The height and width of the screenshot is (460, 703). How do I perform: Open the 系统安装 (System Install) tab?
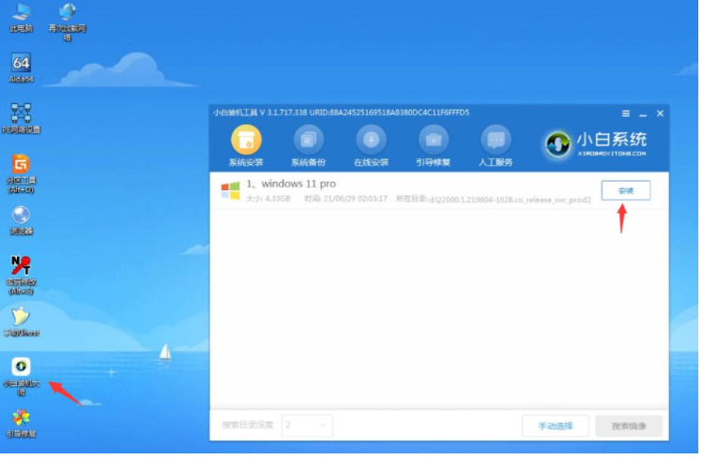[x=246, y=145]
